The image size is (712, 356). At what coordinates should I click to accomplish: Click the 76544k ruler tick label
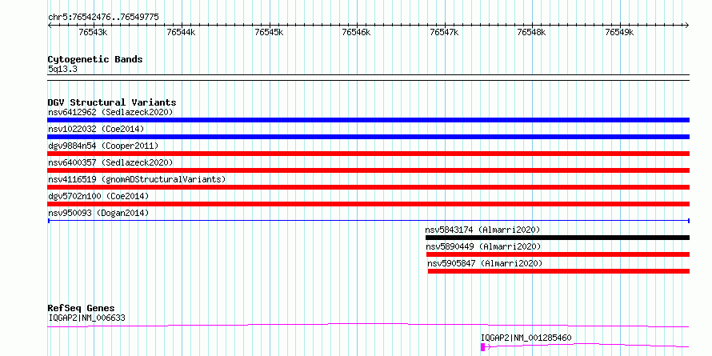(x=181, y=32)
